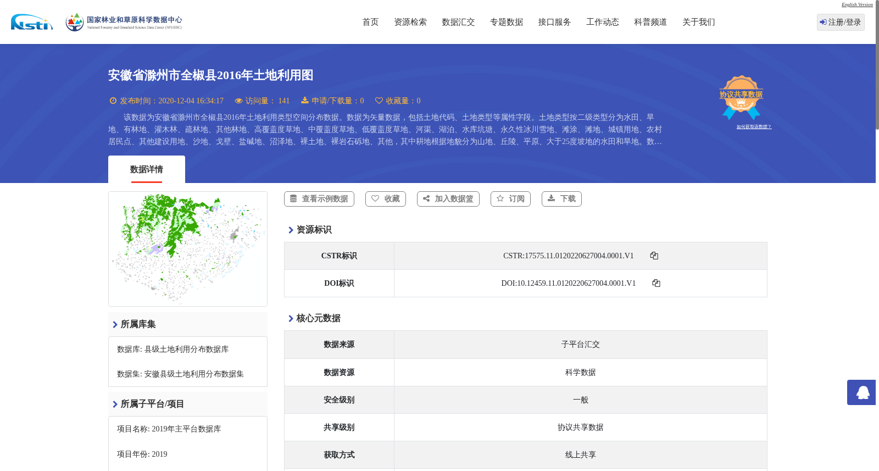Click the 所属子平台/项目 section arrow
This screenshot has width=879, height=471.
pyautogui.click(x=115, y=404)
